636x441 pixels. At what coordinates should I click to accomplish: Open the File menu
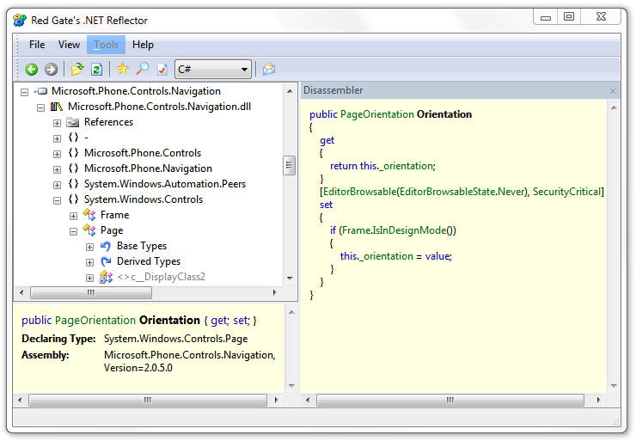37,45
